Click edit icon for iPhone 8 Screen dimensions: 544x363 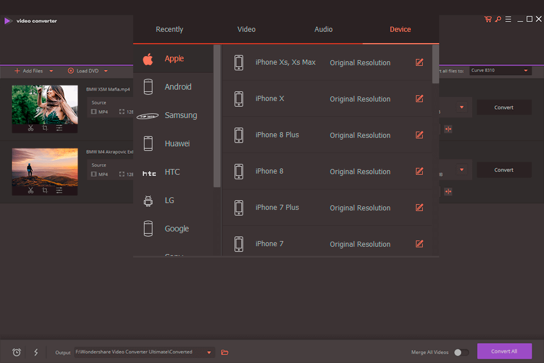(419, 171)
